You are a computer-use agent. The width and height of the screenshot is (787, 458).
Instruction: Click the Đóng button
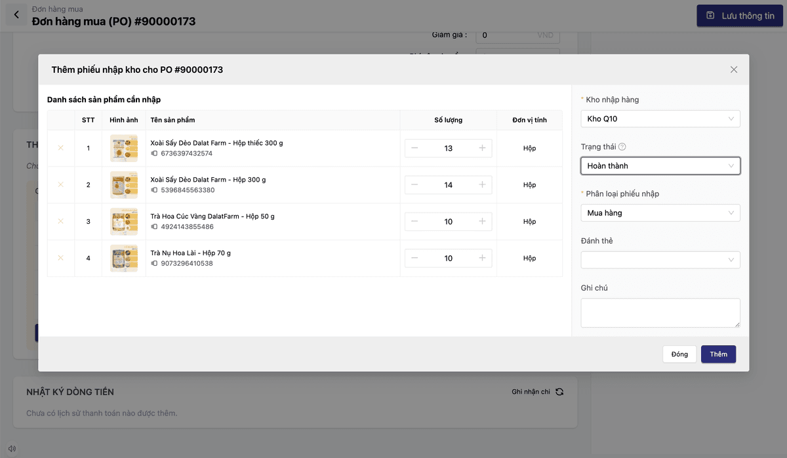click(679, 354)
